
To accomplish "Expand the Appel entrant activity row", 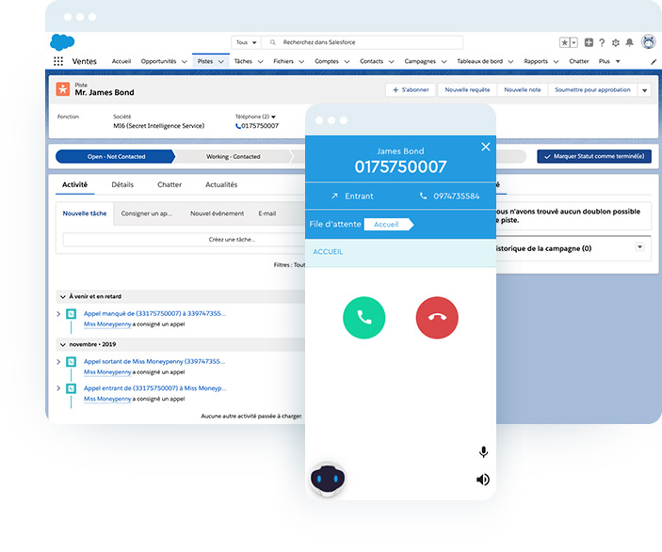I will (x=58, y=388).
